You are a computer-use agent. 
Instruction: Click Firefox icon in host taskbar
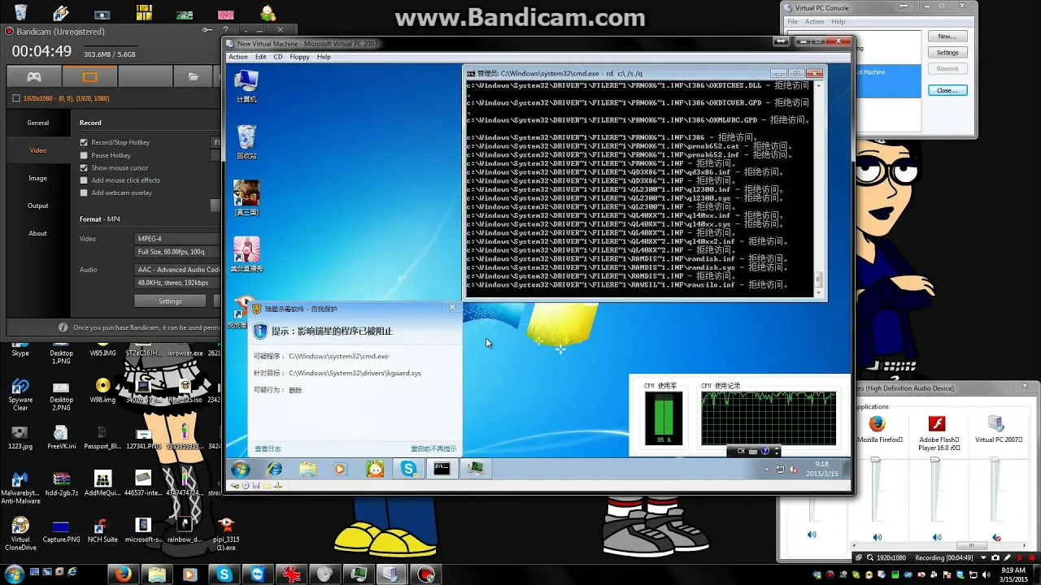pyautogui.click(x=123, y=574)
